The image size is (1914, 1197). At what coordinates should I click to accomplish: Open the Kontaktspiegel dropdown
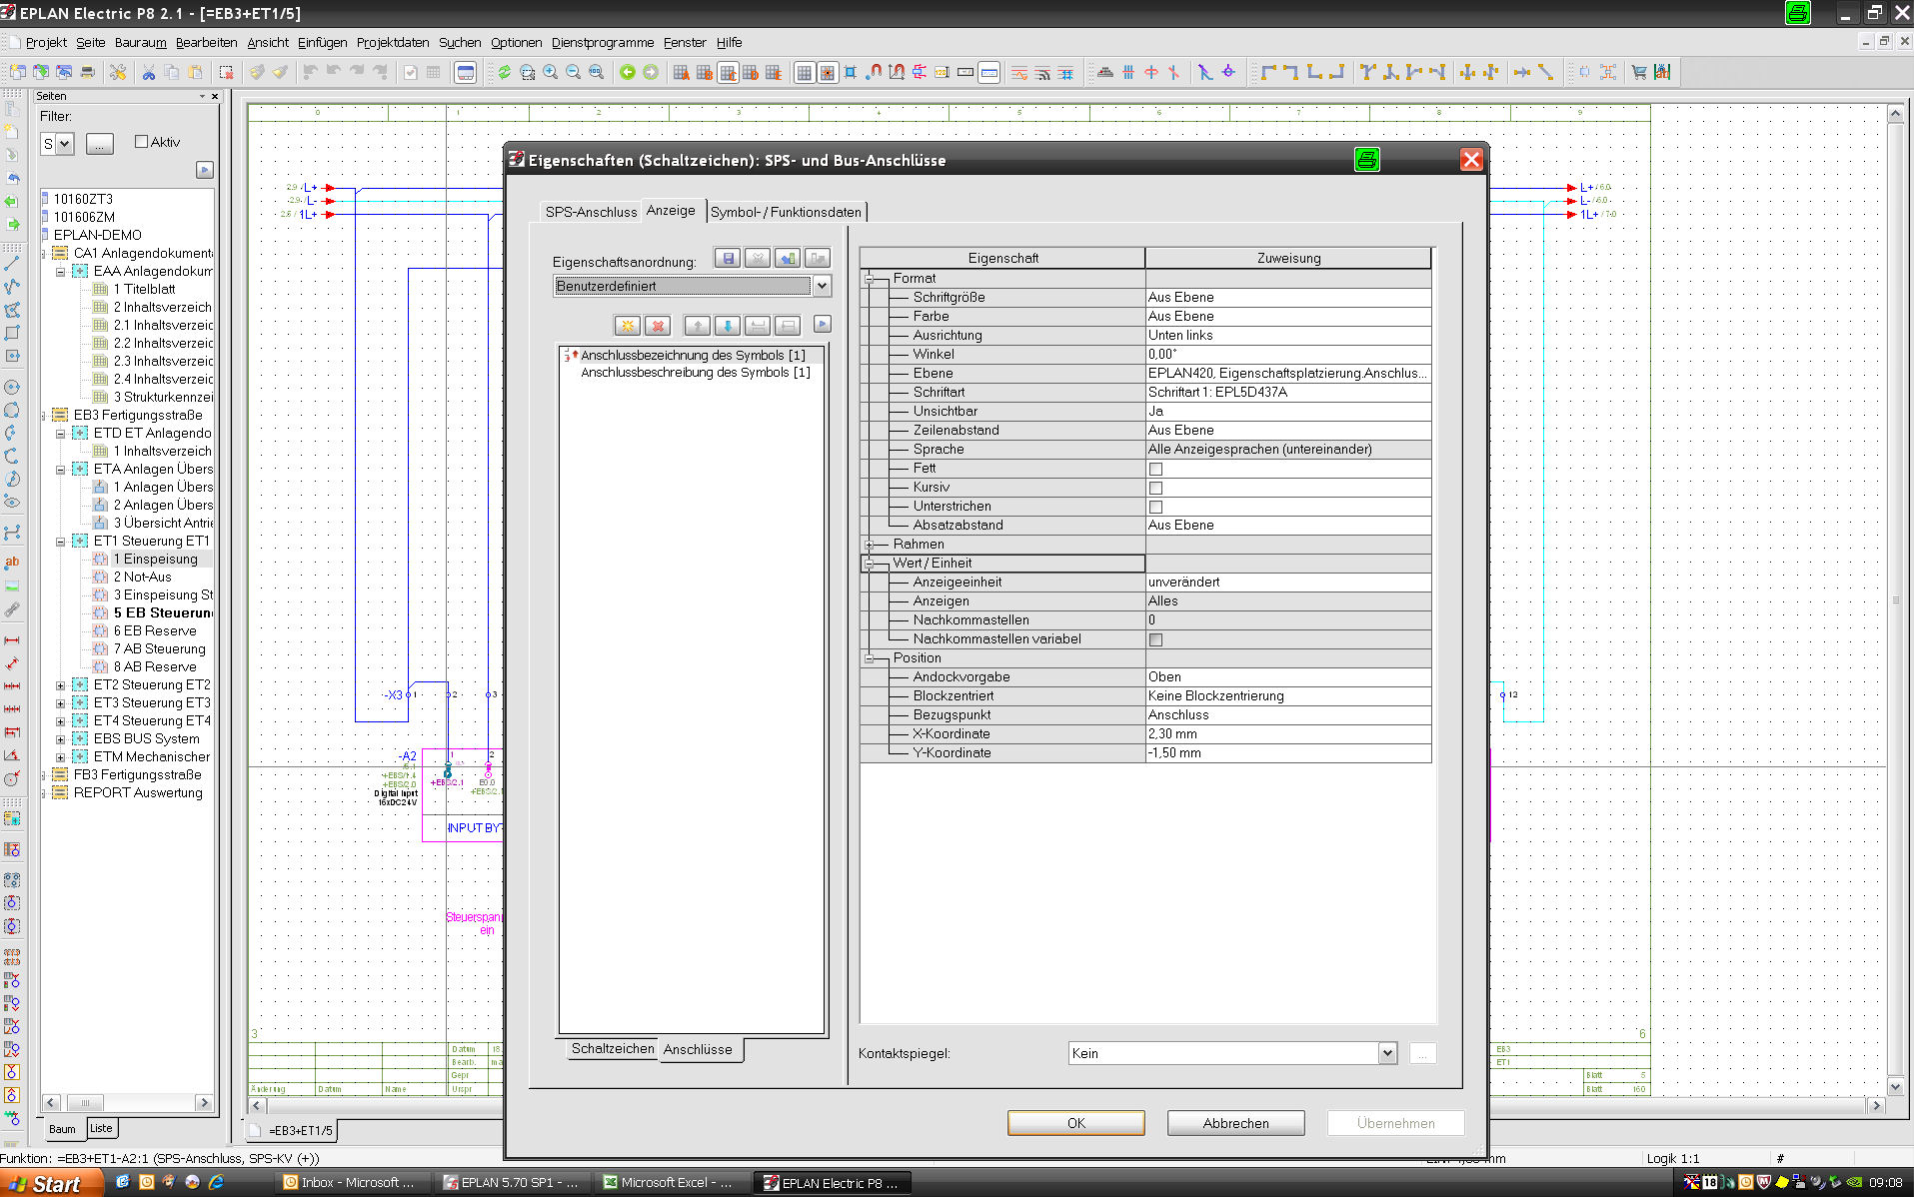click(x=1387, y=1053)
